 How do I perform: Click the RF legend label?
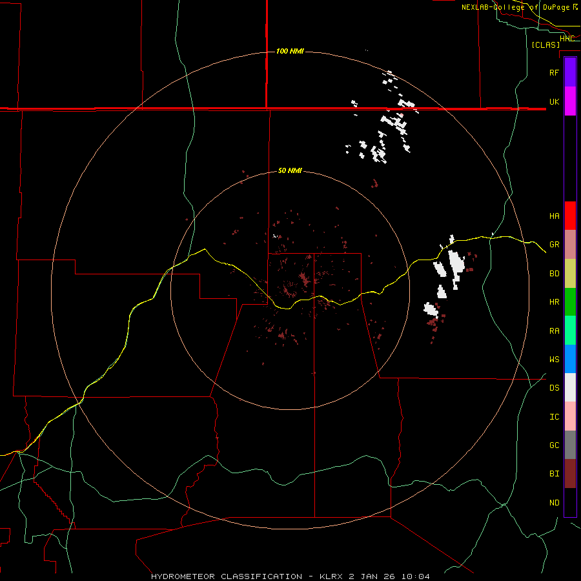coord(555,72)
